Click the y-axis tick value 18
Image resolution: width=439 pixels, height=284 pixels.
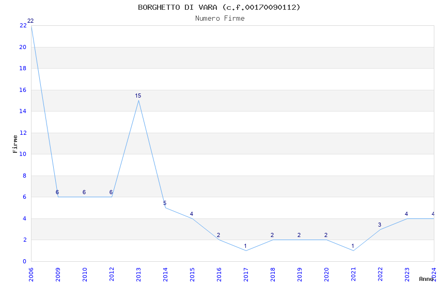(x=23, y=69)
